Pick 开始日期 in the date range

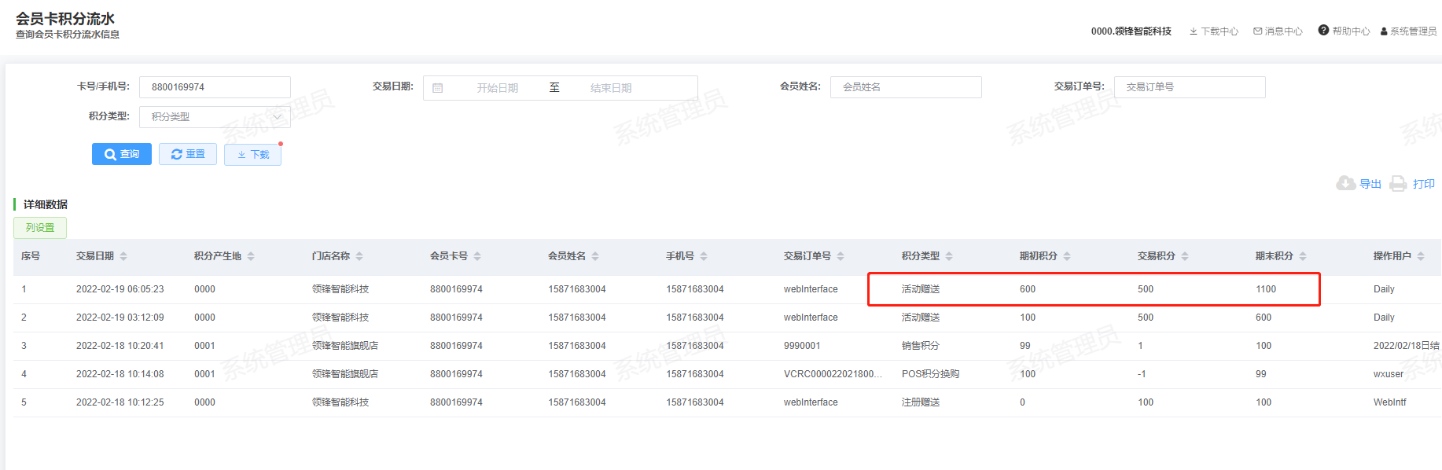click(497, 88)
